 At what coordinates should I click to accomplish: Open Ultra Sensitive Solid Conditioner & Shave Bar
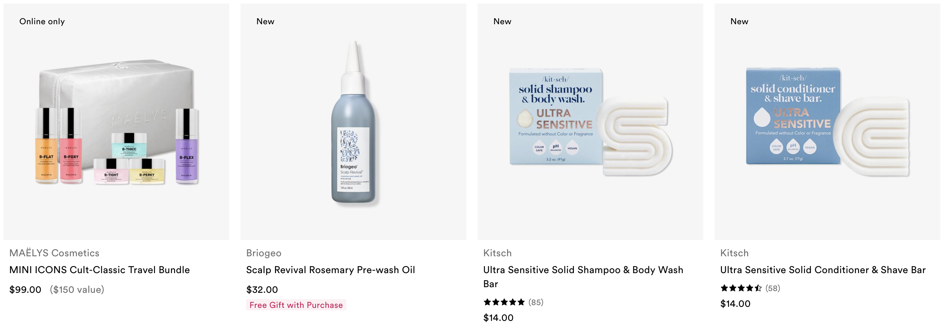pos(822,270)
